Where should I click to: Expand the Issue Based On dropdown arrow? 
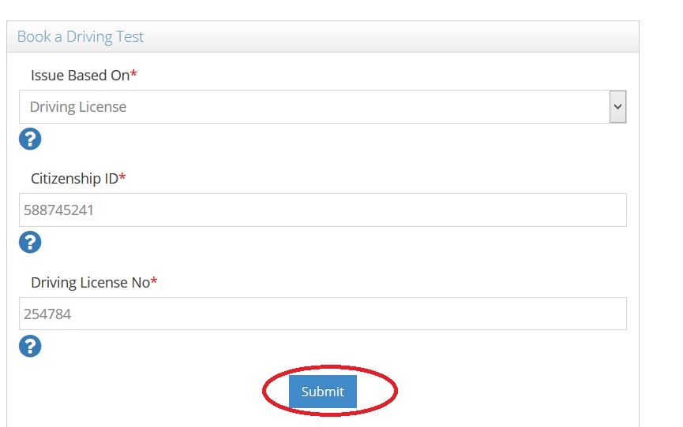[617, 106]
